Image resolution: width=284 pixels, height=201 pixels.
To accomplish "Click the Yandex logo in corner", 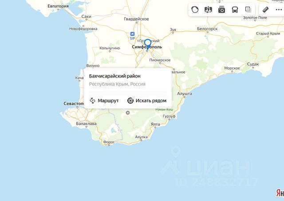I will click(280, 193).
